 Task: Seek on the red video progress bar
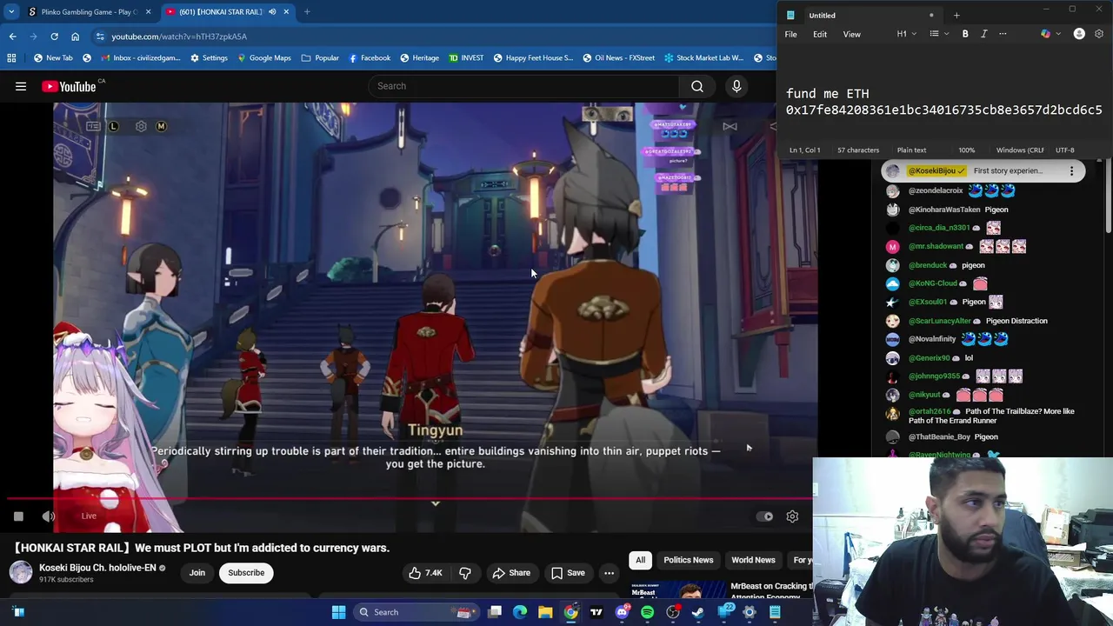(409, 499)
